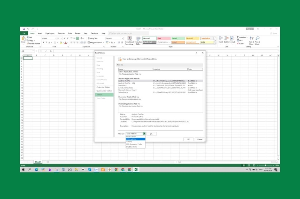Select COM Add-ins in the dropdown list
The image size is (300, 199).
pyautogui.click(x=135, y=139)
